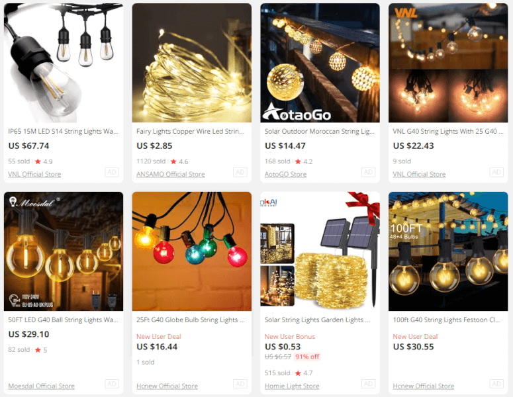The height and width of the screenshot is (397, 513).
Task: Open the 100FT 48+4 Bulbs product image
Action: pyautogui.click(x=448, y=251)
